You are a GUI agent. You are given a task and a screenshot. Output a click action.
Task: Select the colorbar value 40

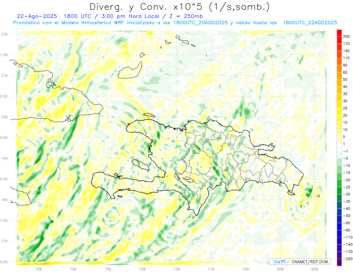[345, 87]
